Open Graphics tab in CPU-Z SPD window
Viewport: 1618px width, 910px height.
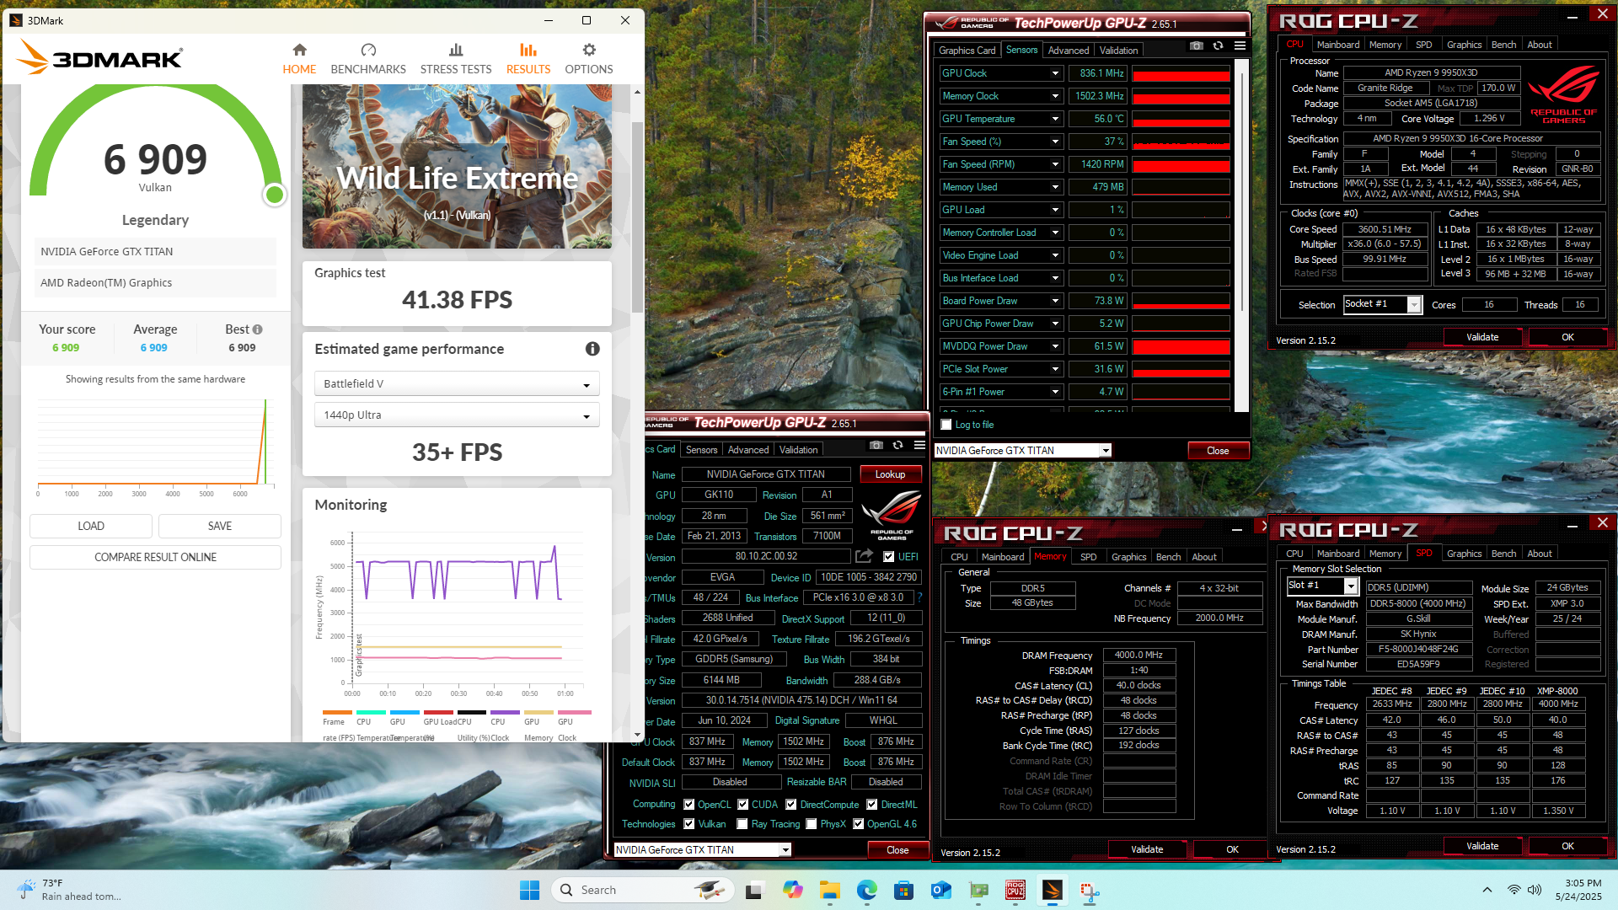1464,554
